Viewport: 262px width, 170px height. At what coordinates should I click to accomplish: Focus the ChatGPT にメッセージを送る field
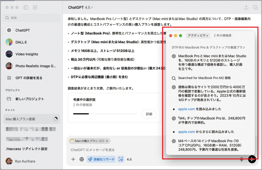point(93,150)
